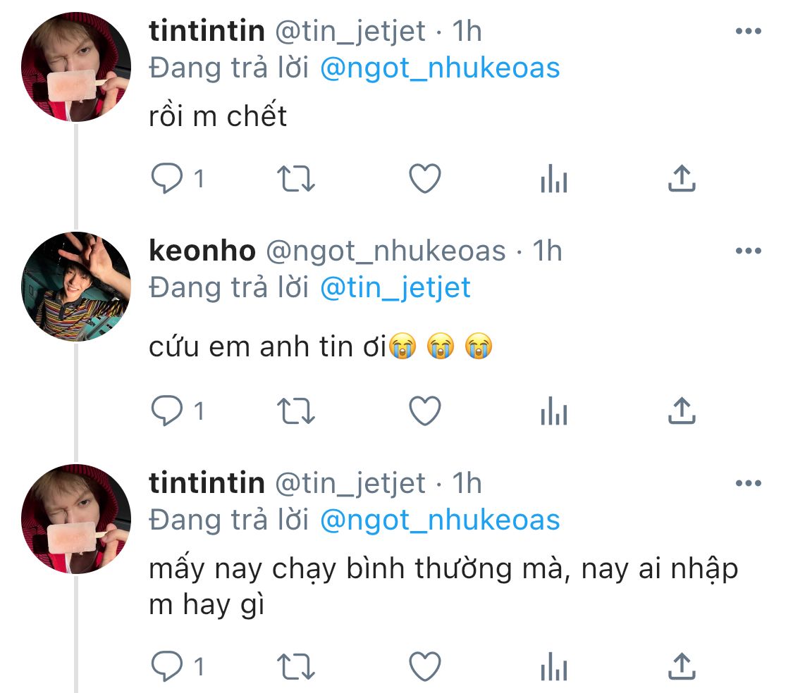793x693 pixels.
Task: Like keonho's "cứu em anh tin ơi" tweet
Action: click(425, 411)
